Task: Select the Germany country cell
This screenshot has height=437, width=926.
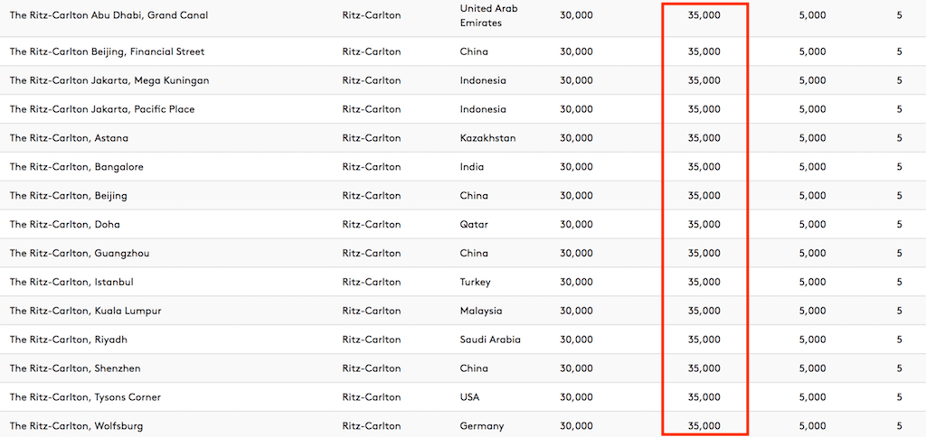Action: [x=483, y=426]
